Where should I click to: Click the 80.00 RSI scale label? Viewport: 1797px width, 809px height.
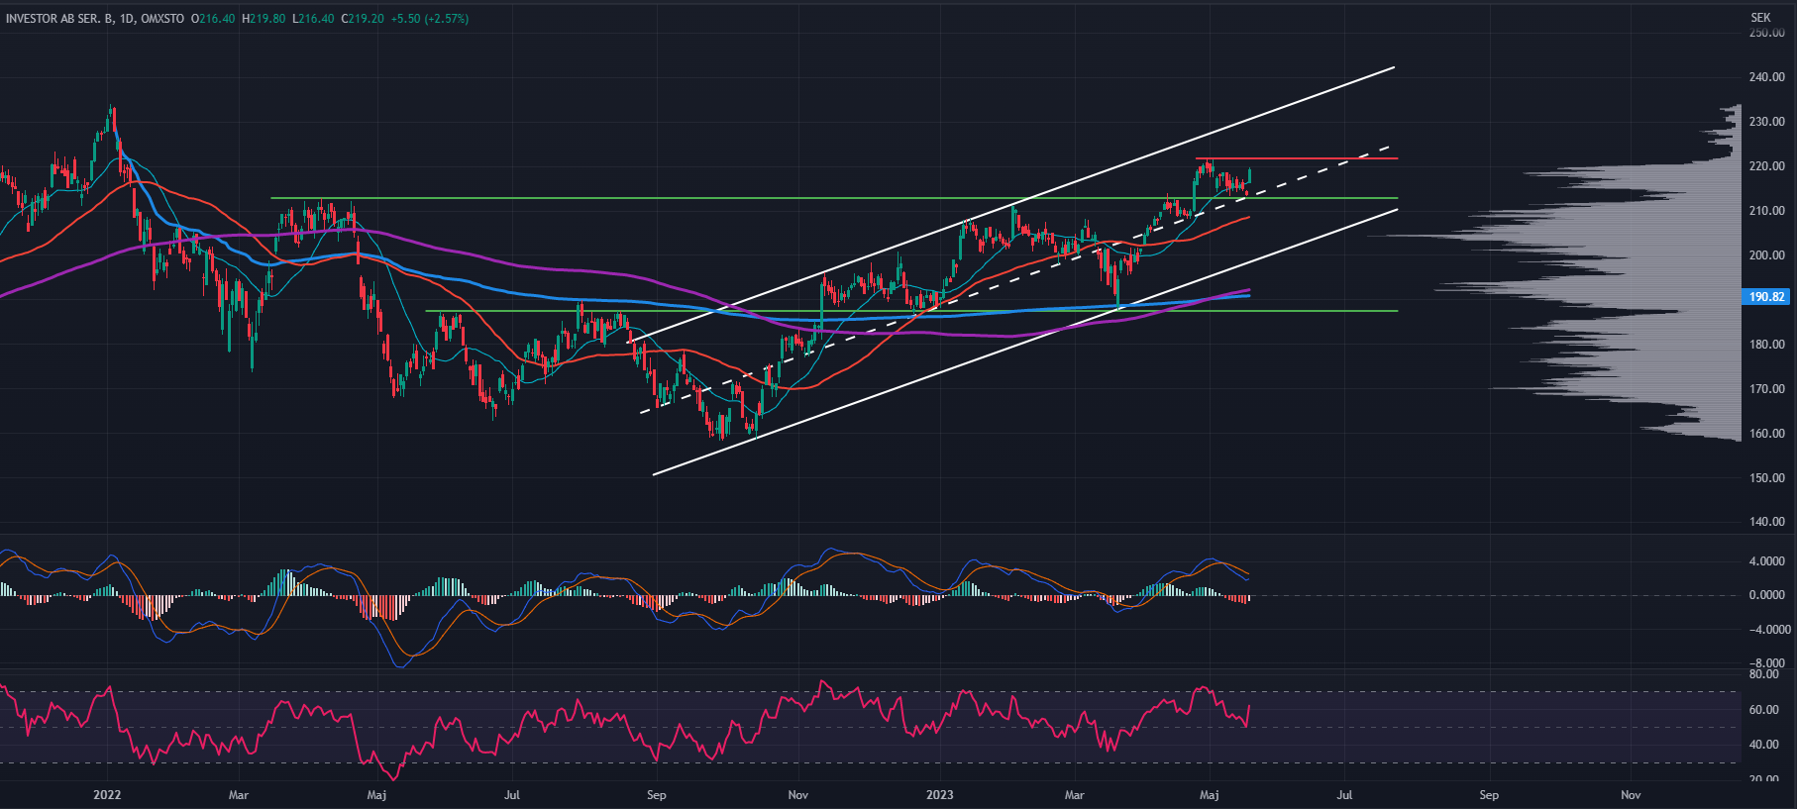click(x=1763, y=674)
